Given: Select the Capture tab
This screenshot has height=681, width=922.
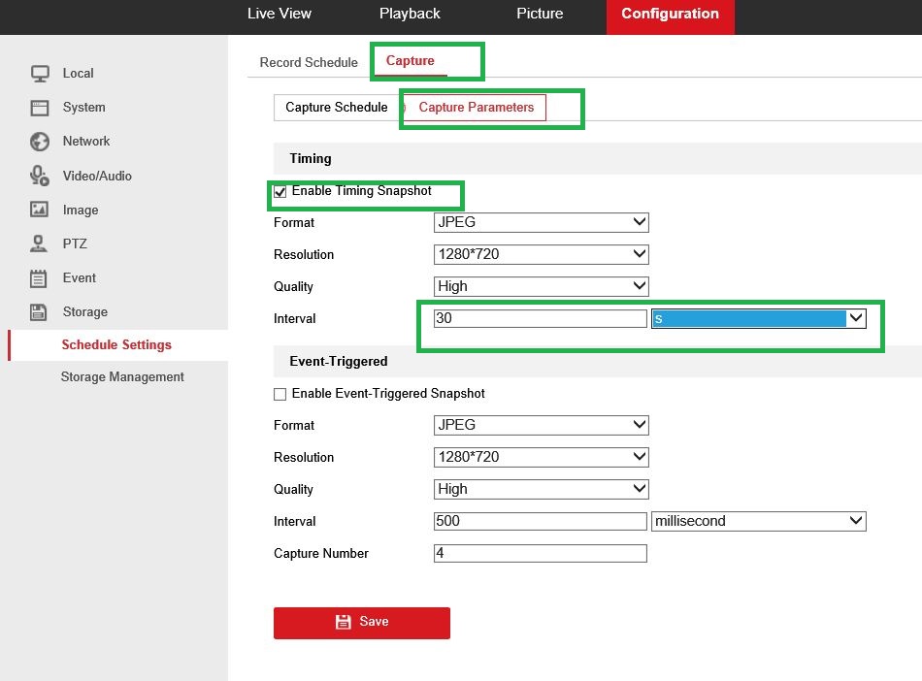Looking at the screenshot, I should click(x=410, y=61).
